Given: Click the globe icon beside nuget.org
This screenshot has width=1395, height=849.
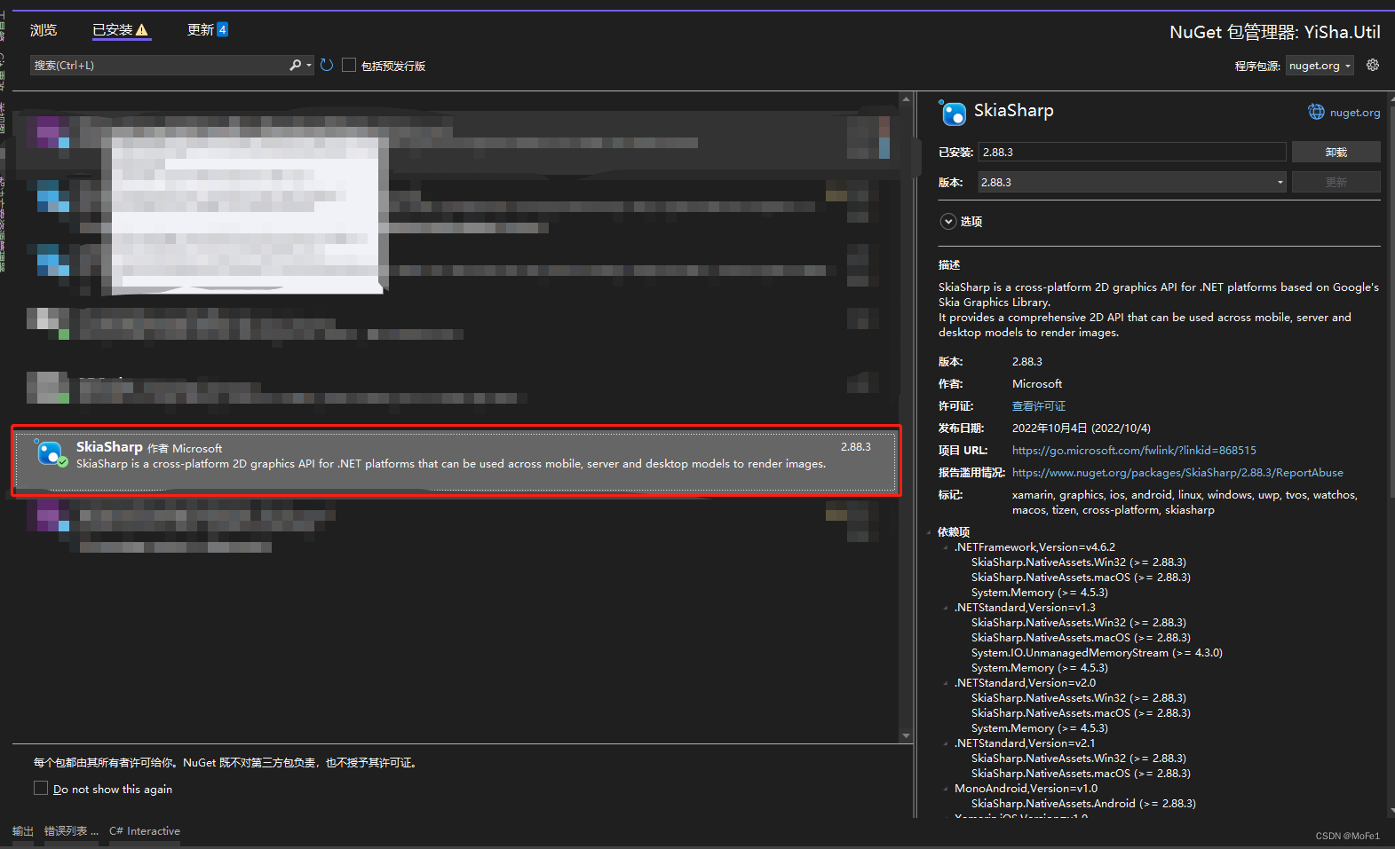Looking at the screenshot, I should coord(1316,112).
